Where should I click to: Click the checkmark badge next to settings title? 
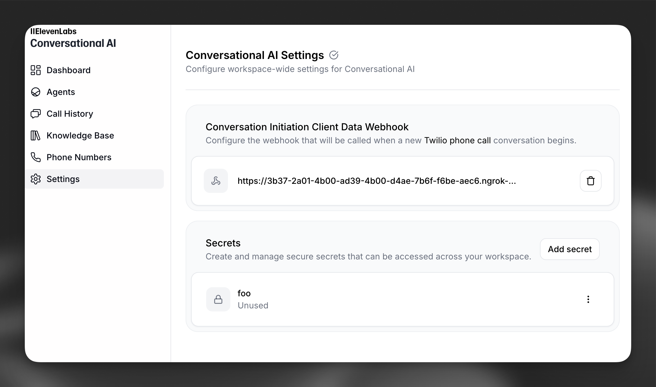[334, 55]
